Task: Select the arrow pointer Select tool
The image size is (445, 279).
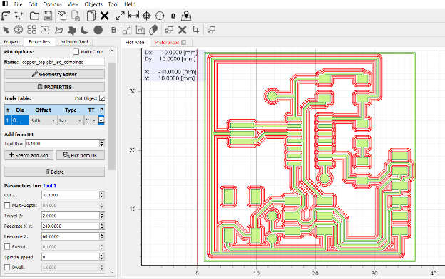Action: pyautogui.click(x=6, y=30)
